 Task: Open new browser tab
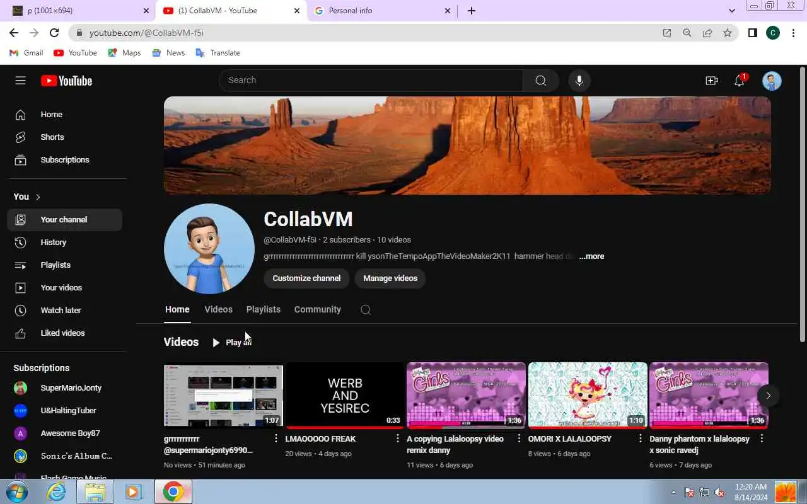click(471, 11)
